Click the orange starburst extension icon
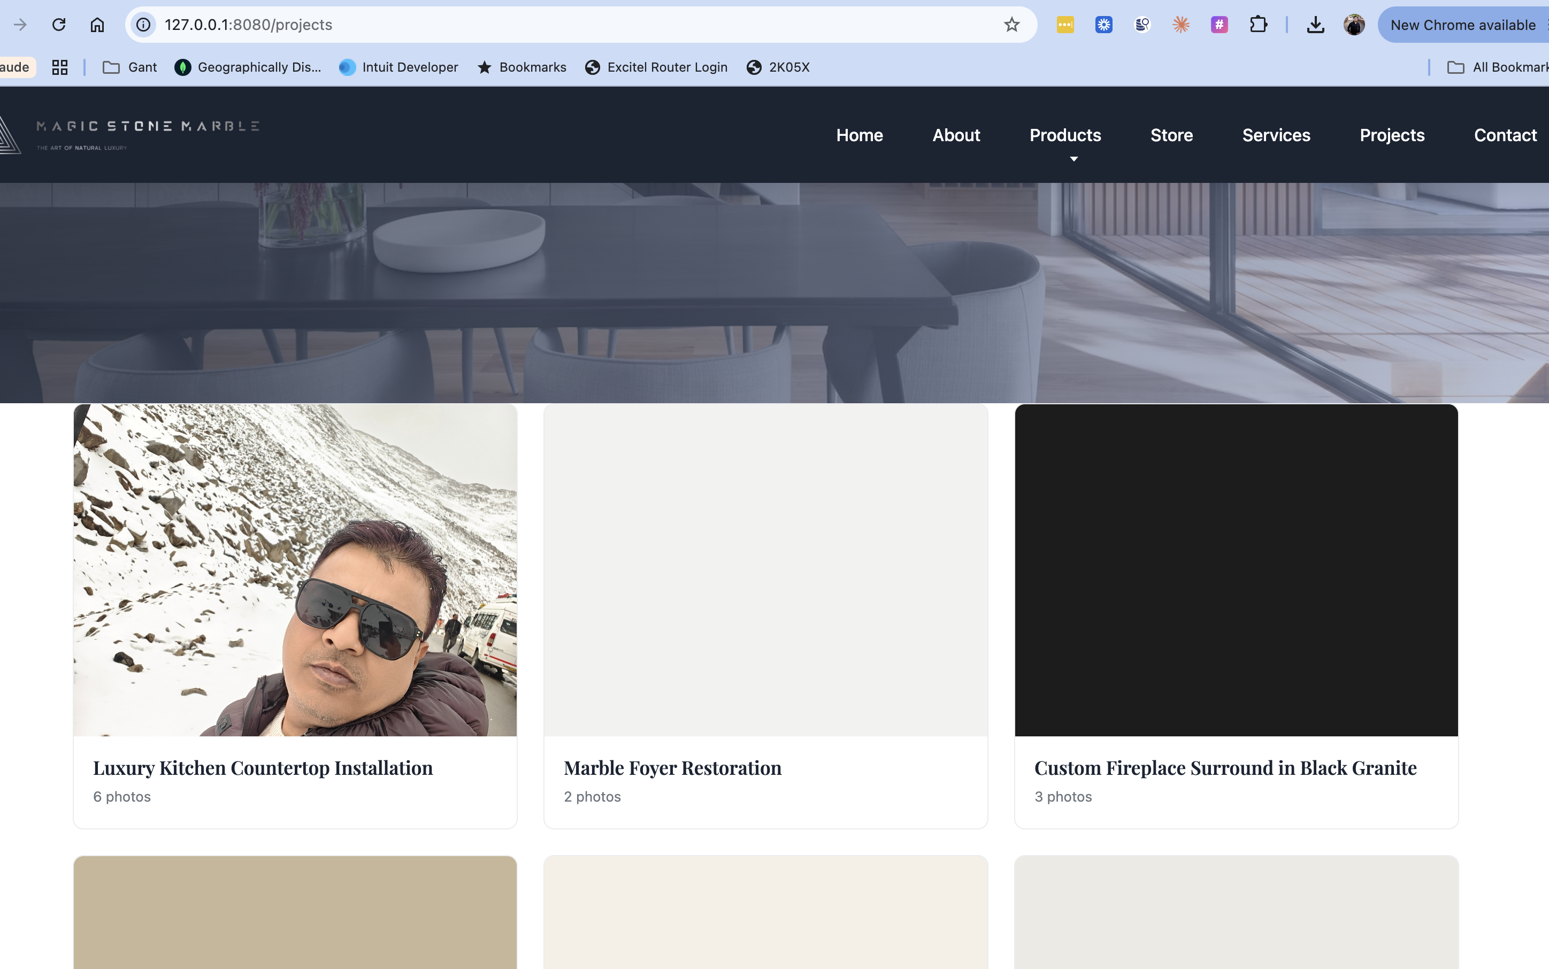Image resolution: width=1549 pixels, height=969 pixels. pos(1180,25)
